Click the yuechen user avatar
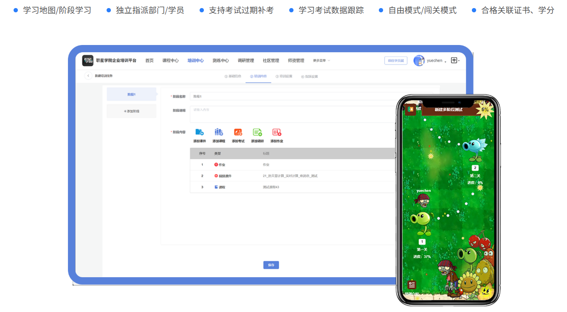The width and height of the screenshot is (567, 312). (419, 61)
